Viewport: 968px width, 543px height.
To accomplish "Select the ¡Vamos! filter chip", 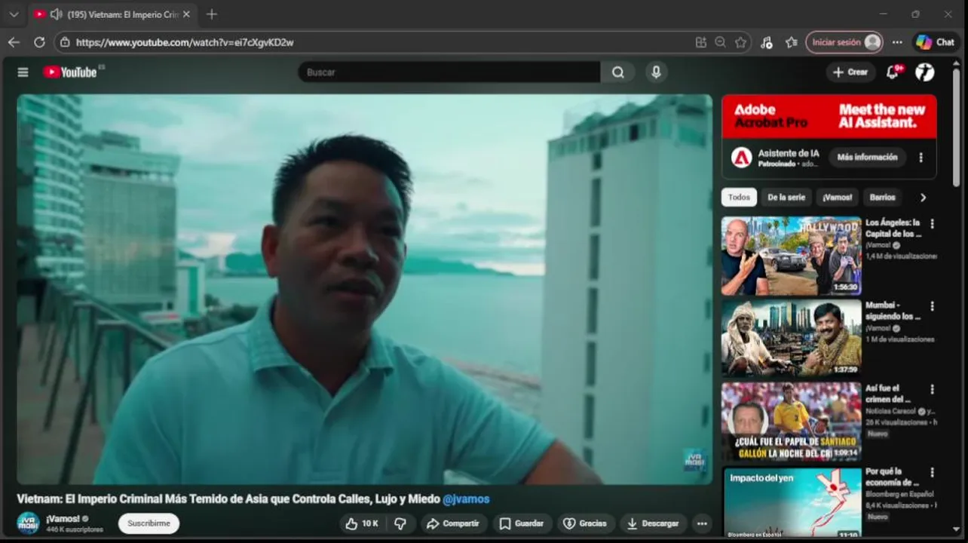I will 837,198.
